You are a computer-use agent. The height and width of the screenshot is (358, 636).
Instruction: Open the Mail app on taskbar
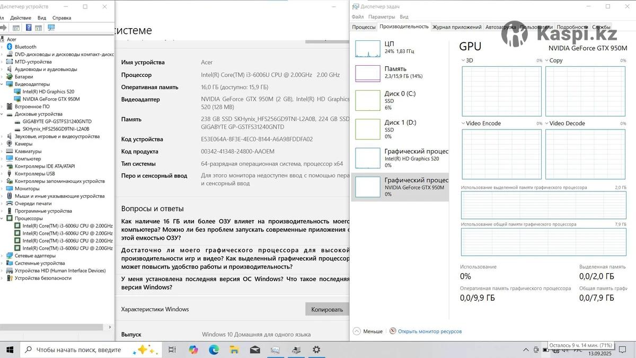tap(254, 350)
